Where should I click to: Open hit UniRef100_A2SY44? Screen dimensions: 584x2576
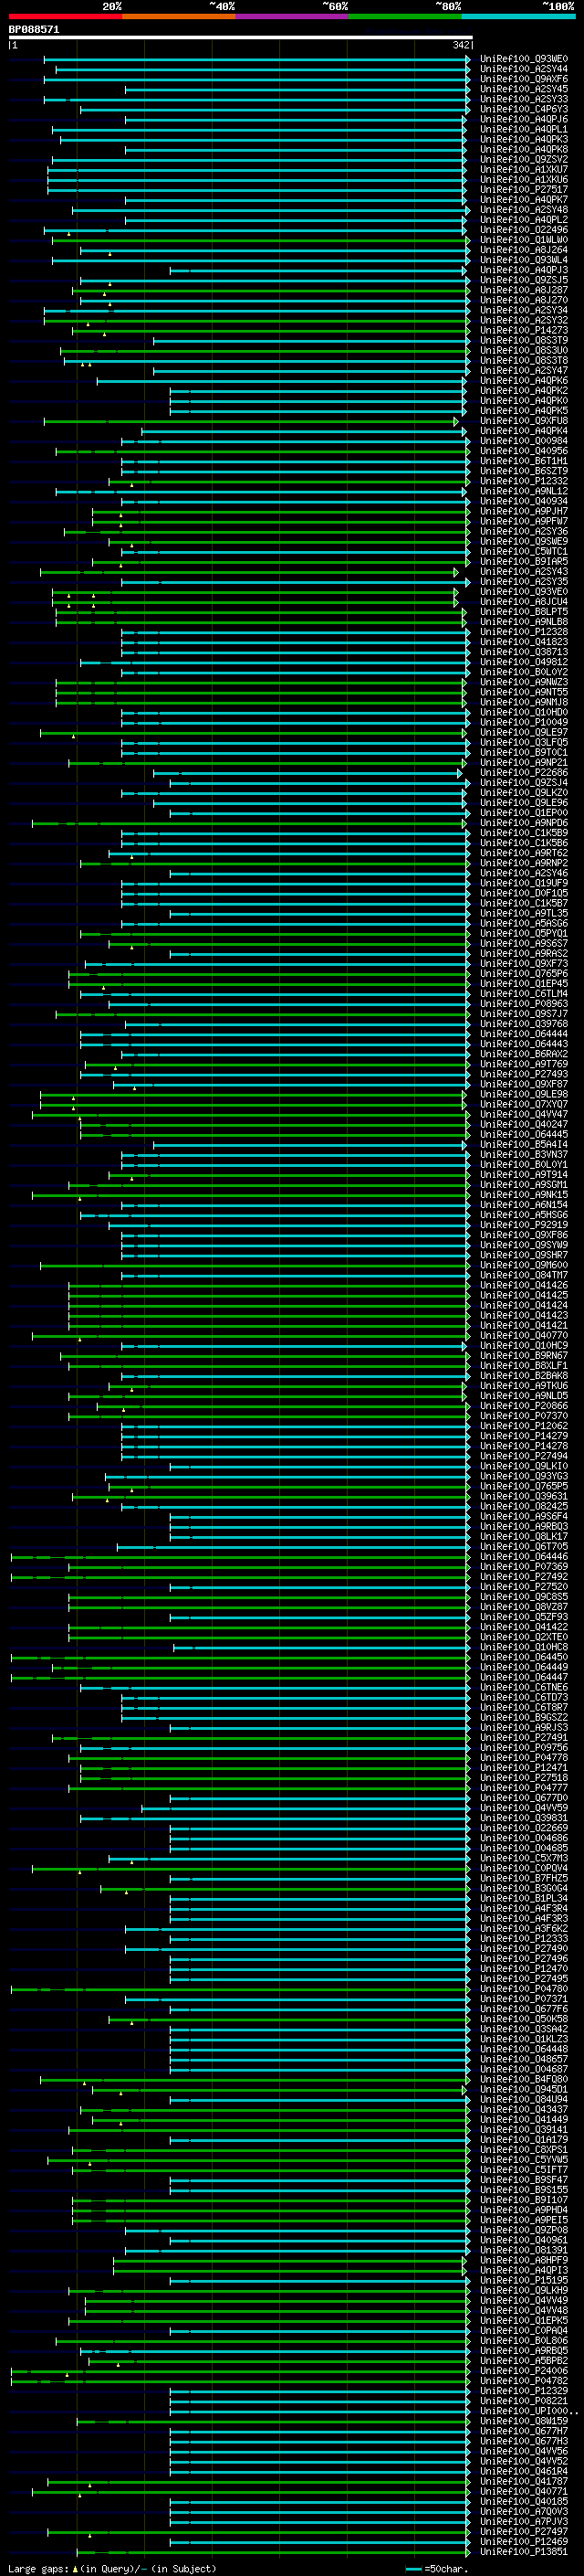524,69
